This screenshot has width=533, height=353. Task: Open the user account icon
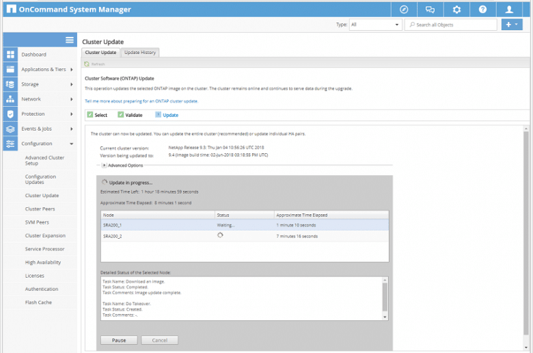click(x=509, y=10)
